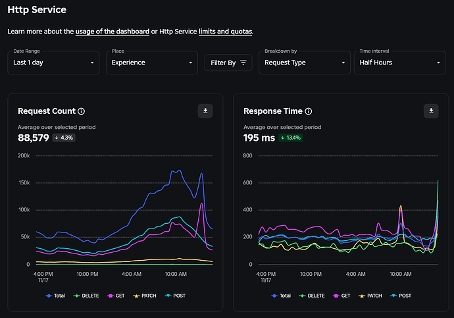Click the filter lines icon in Filter By

click(x=243, y=63)
